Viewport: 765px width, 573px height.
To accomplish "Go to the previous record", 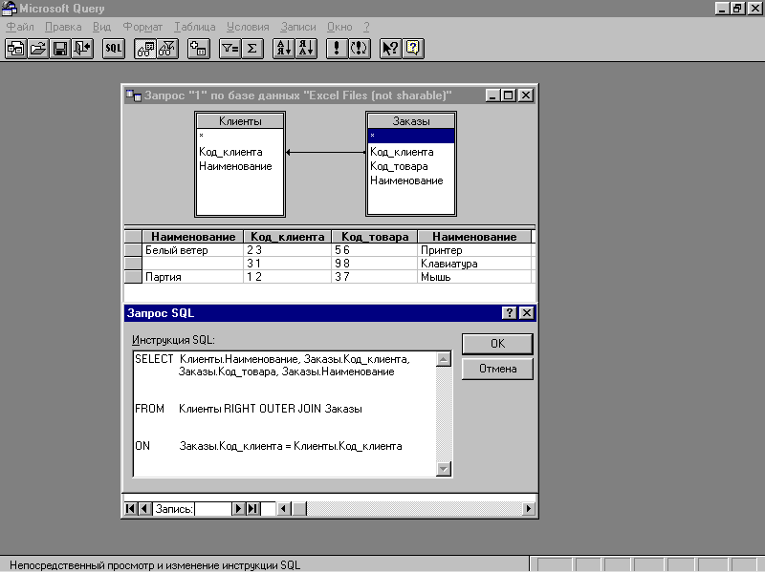I will pyautogui.click(x=144, y=509).
